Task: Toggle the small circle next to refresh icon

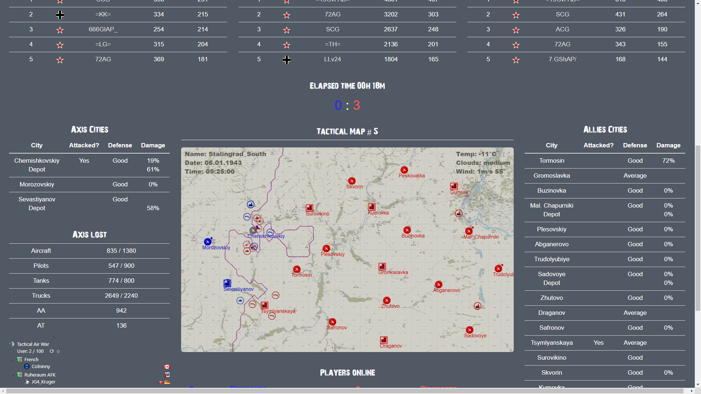Action: (58, 352)
